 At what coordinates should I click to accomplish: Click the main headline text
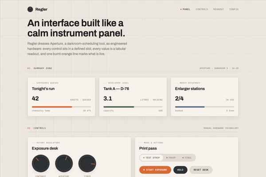pyautogui.click(x=76, y=28)
